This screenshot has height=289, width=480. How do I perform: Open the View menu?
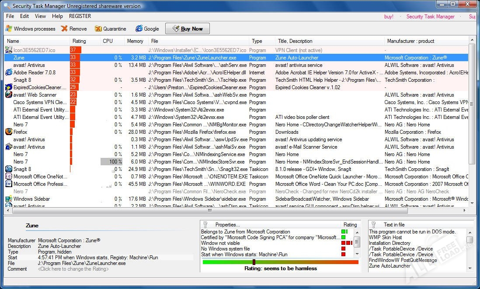(x=40, y=16)
